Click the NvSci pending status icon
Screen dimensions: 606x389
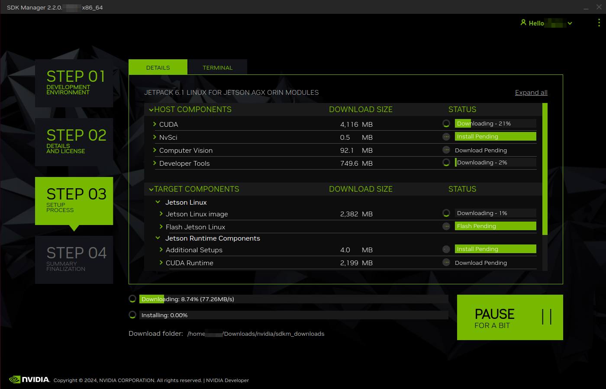(x=446, y=137)
